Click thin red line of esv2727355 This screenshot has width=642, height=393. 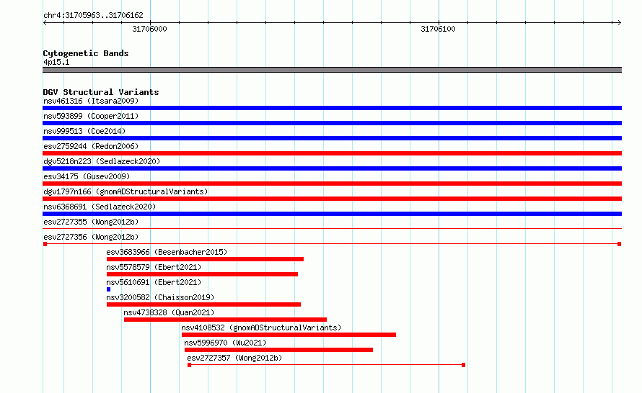[332, 228]
